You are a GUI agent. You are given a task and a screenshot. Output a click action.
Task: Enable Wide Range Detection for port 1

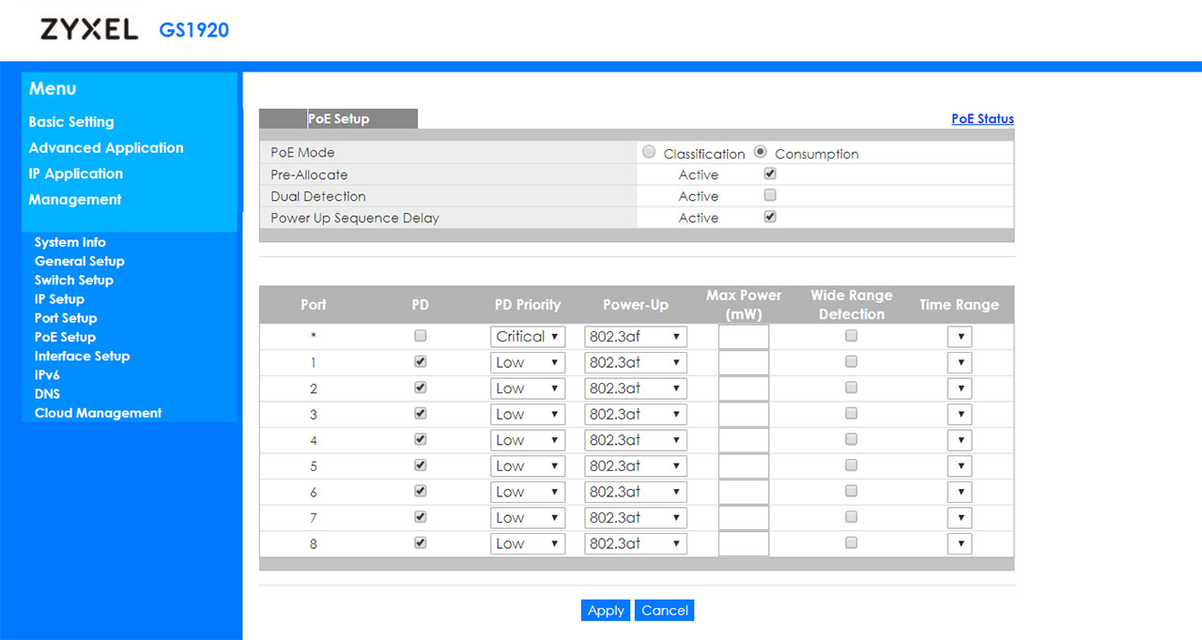[851, 361]
